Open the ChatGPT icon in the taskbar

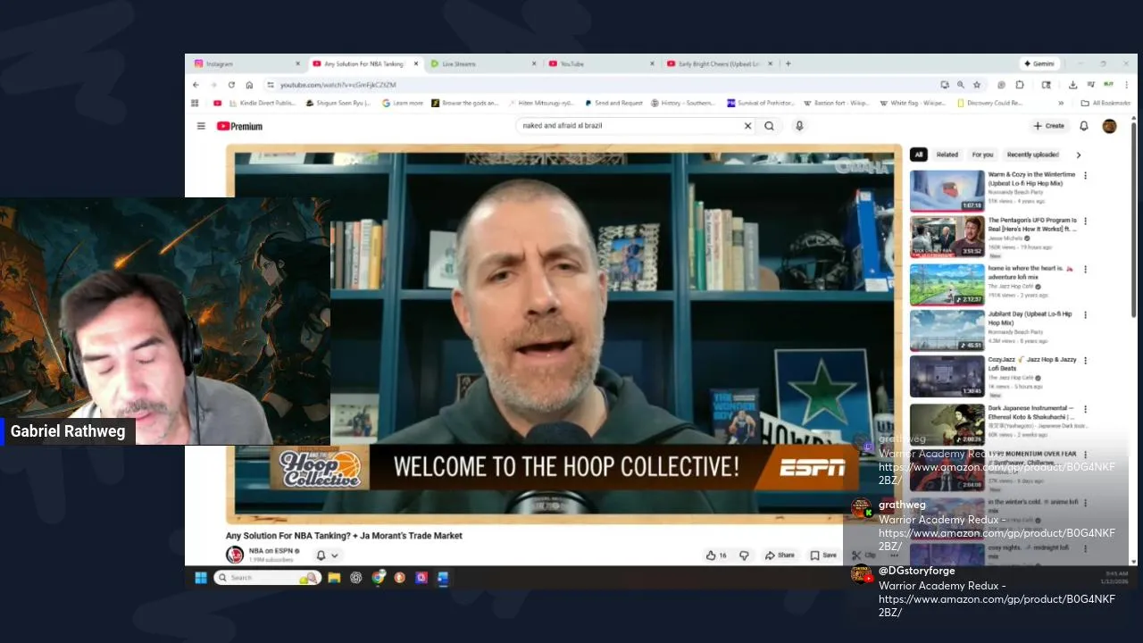[x=356, y=578]
